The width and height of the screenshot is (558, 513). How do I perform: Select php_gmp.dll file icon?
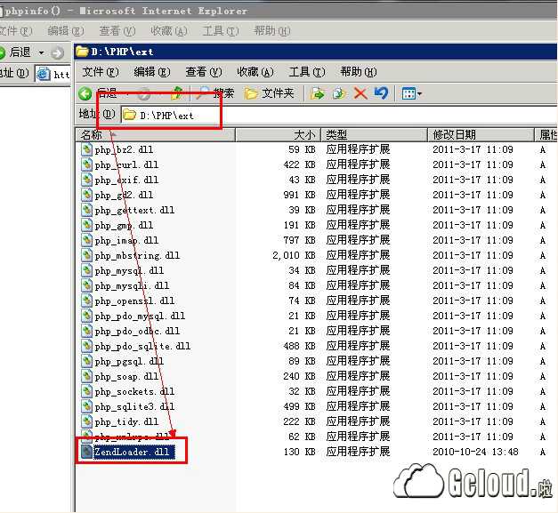pos(86,225)
